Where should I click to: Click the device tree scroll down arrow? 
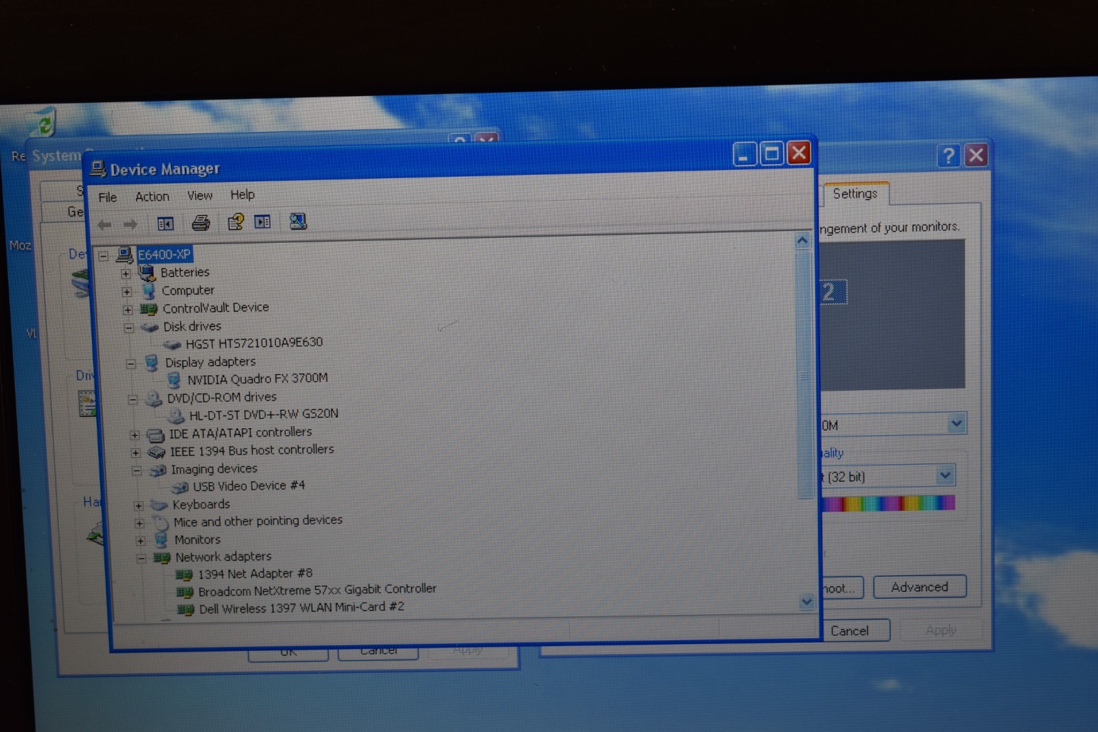(806, 602)
